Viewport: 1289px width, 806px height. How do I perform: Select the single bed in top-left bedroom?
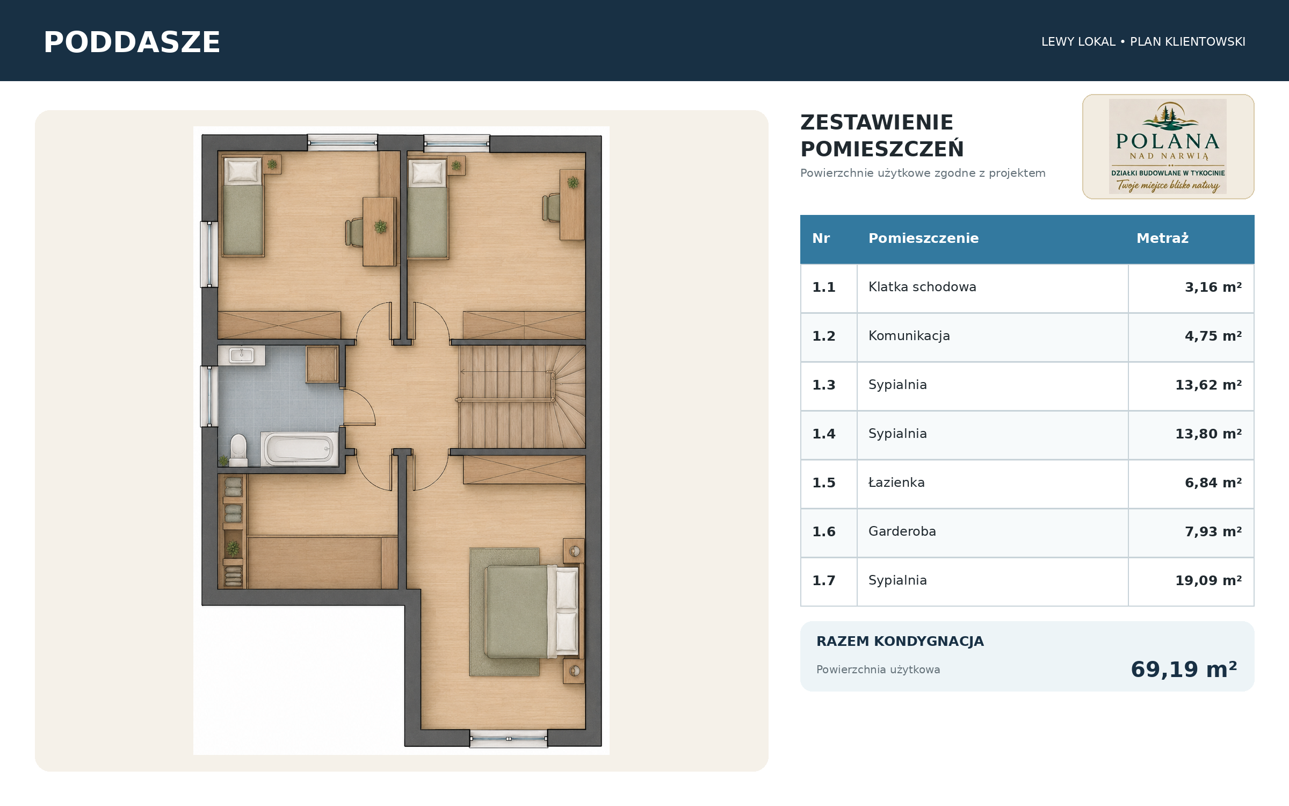(243, 206)
